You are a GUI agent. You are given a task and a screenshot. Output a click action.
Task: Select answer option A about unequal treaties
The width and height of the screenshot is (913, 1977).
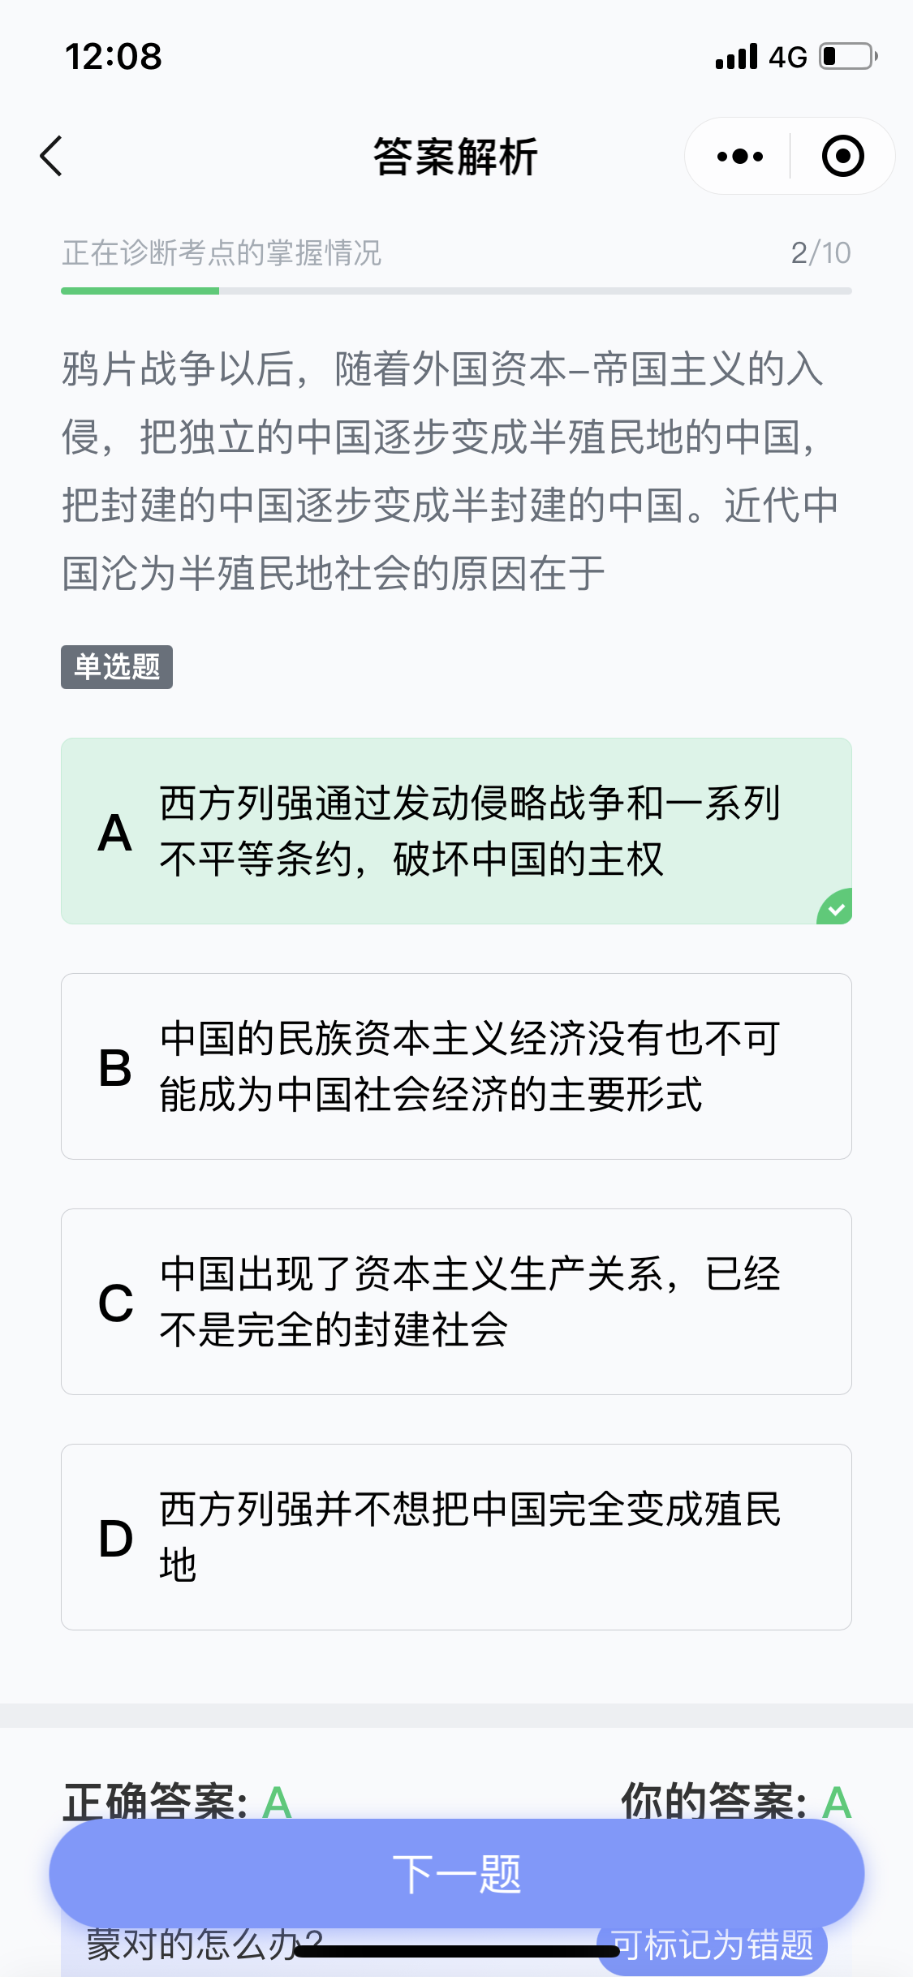456,830
